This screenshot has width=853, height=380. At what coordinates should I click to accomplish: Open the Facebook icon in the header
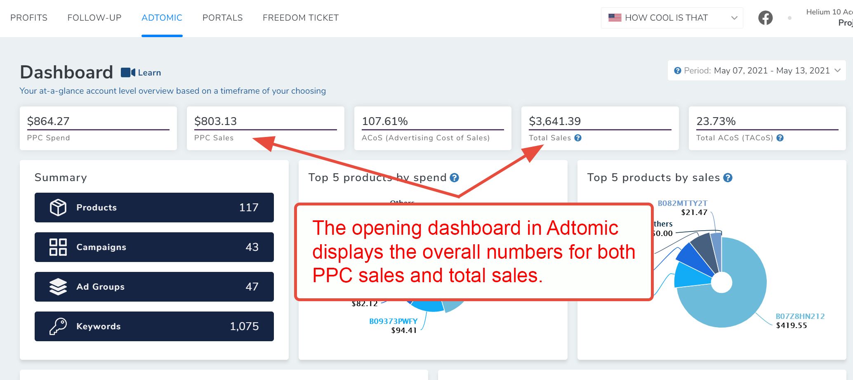(765, 17)
